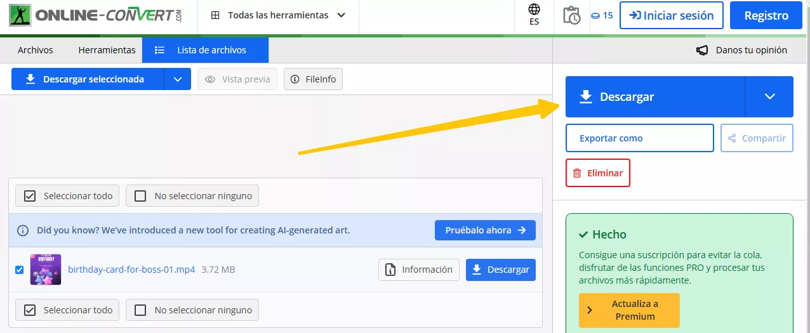Open the birthday-card-for-boss-01.mp4 file link
Viewport: 810px width, 333px height.
click(131, 270)
